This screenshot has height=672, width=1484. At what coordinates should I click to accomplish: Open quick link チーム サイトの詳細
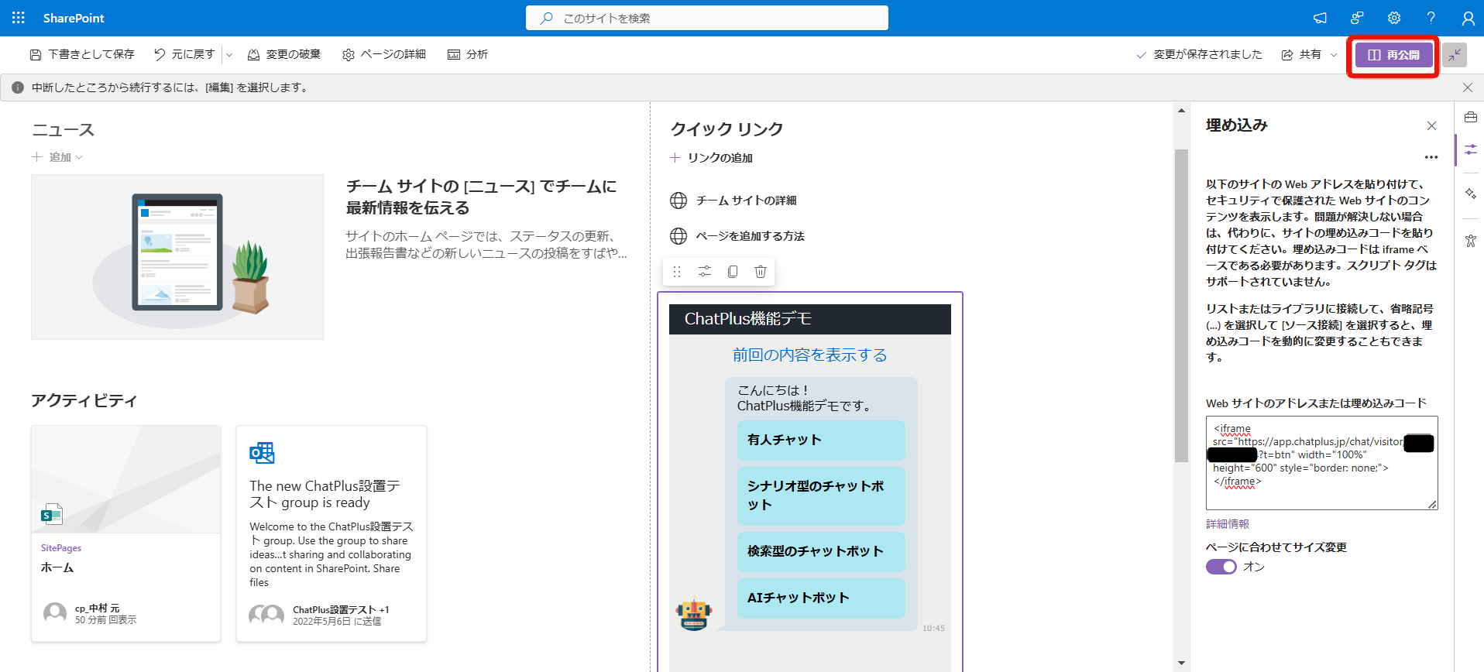tap(733, 201)
